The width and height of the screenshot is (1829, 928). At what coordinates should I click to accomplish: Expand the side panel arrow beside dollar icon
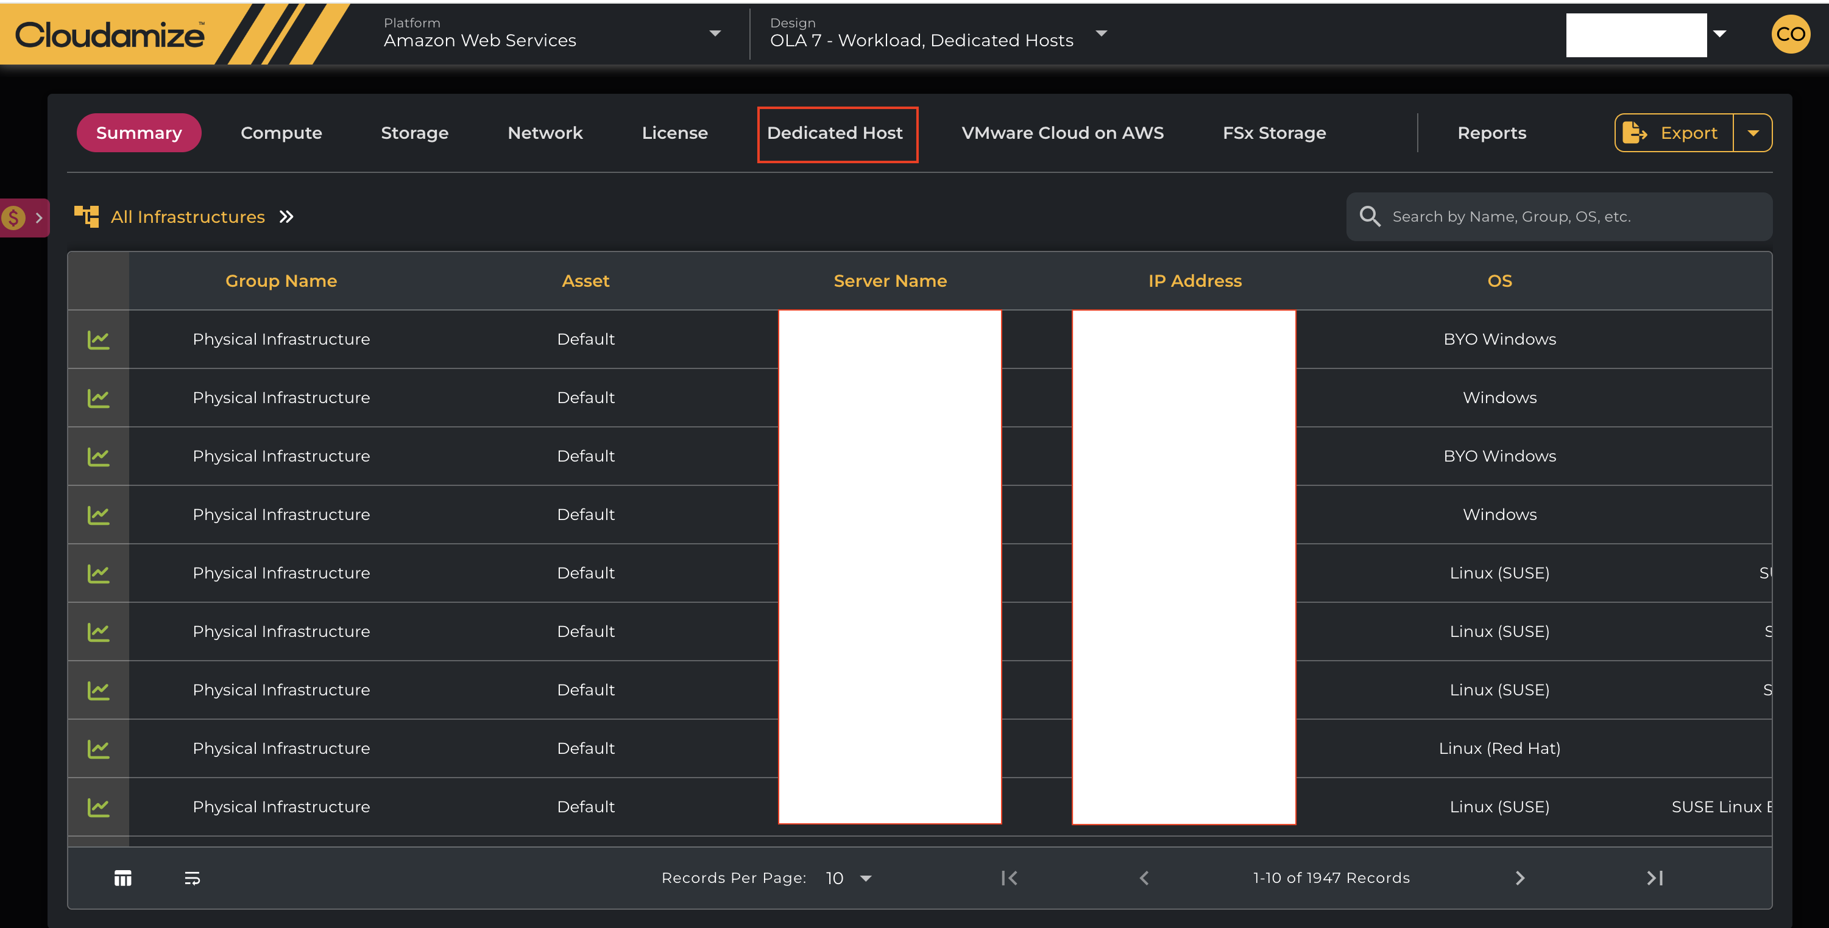[39, 218]
